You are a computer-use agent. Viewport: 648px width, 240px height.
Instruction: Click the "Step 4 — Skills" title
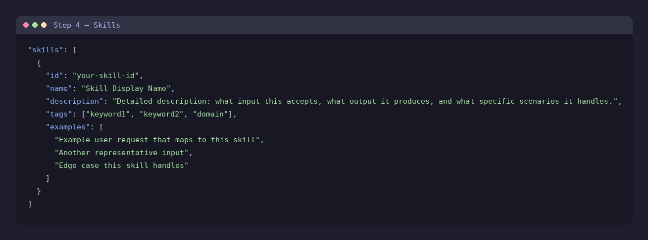(87, 25)
